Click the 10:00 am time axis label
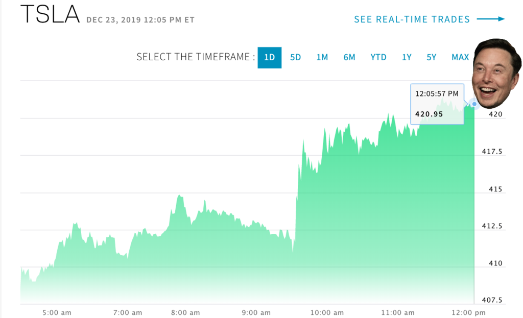The height and width of the screenshot is (318, 523). (x=326, y=312)
